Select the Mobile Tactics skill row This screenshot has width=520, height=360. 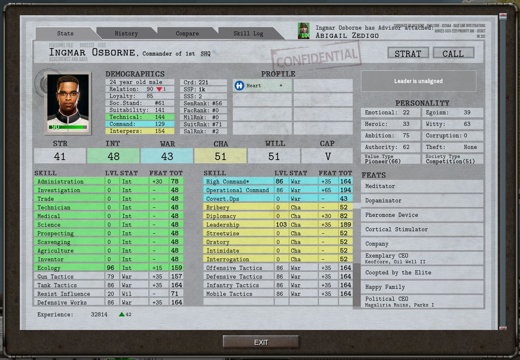point(278,294)
